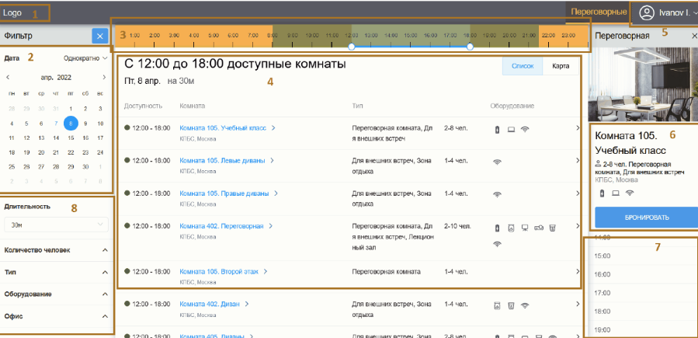Expand the Тип filter section

pos(56,272)
